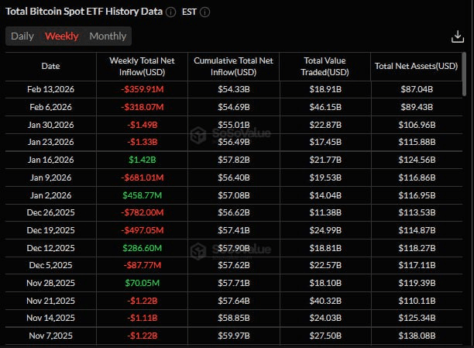Click the EST timezone label
The height and width of the screenshot is (348, 474).
190,12
